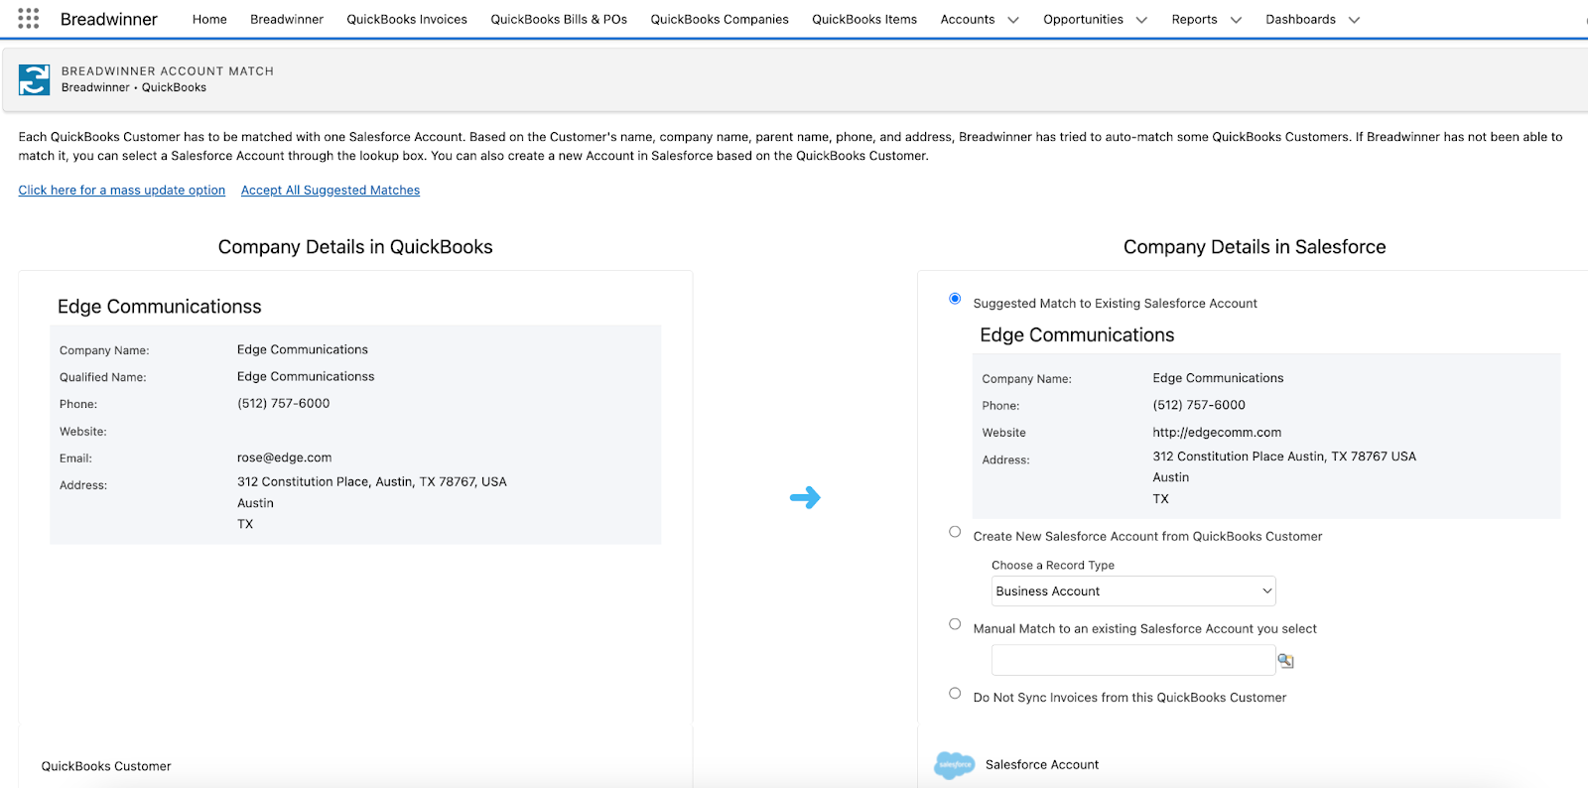This screenshot has width=1588, height=788.
Task: Open QuickBooks Bills & POs tab
Action: coord(559,19)
